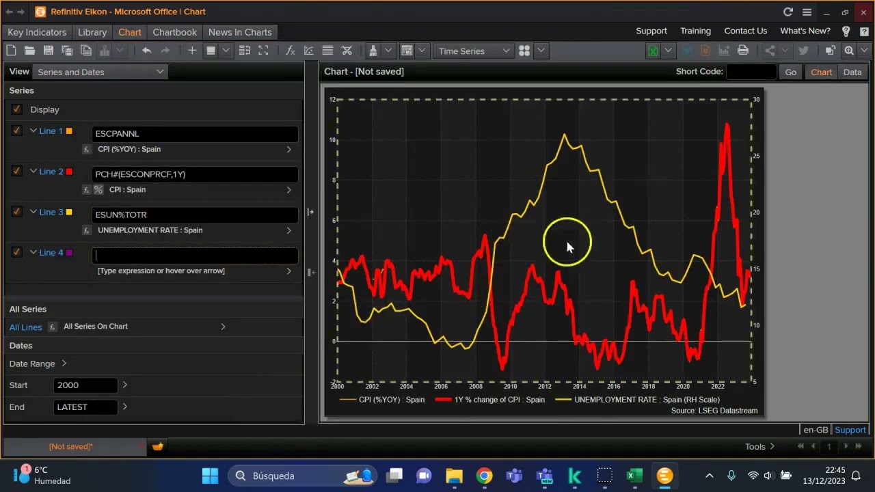Switch to the Key Indicators tab
875x492 pixels.
[x=37, y=32]
